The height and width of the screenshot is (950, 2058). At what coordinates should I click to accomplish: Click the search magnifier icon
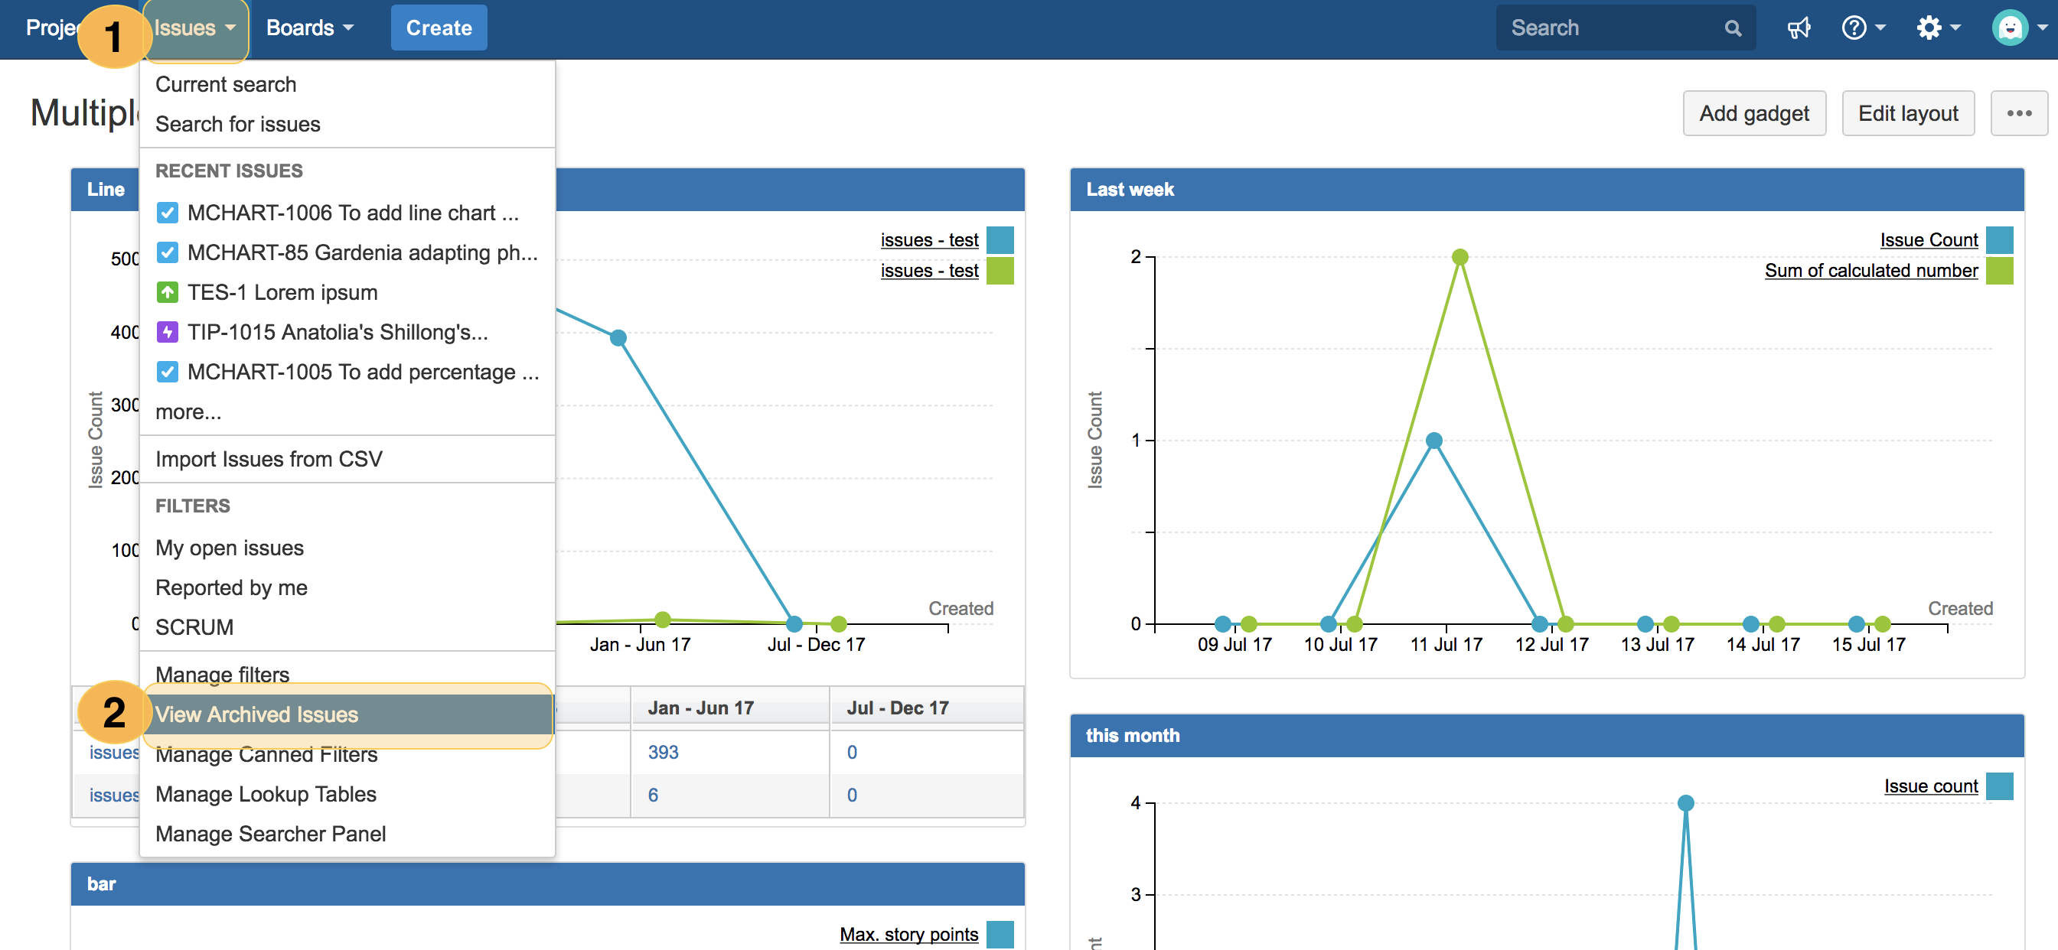[1732, 29]
